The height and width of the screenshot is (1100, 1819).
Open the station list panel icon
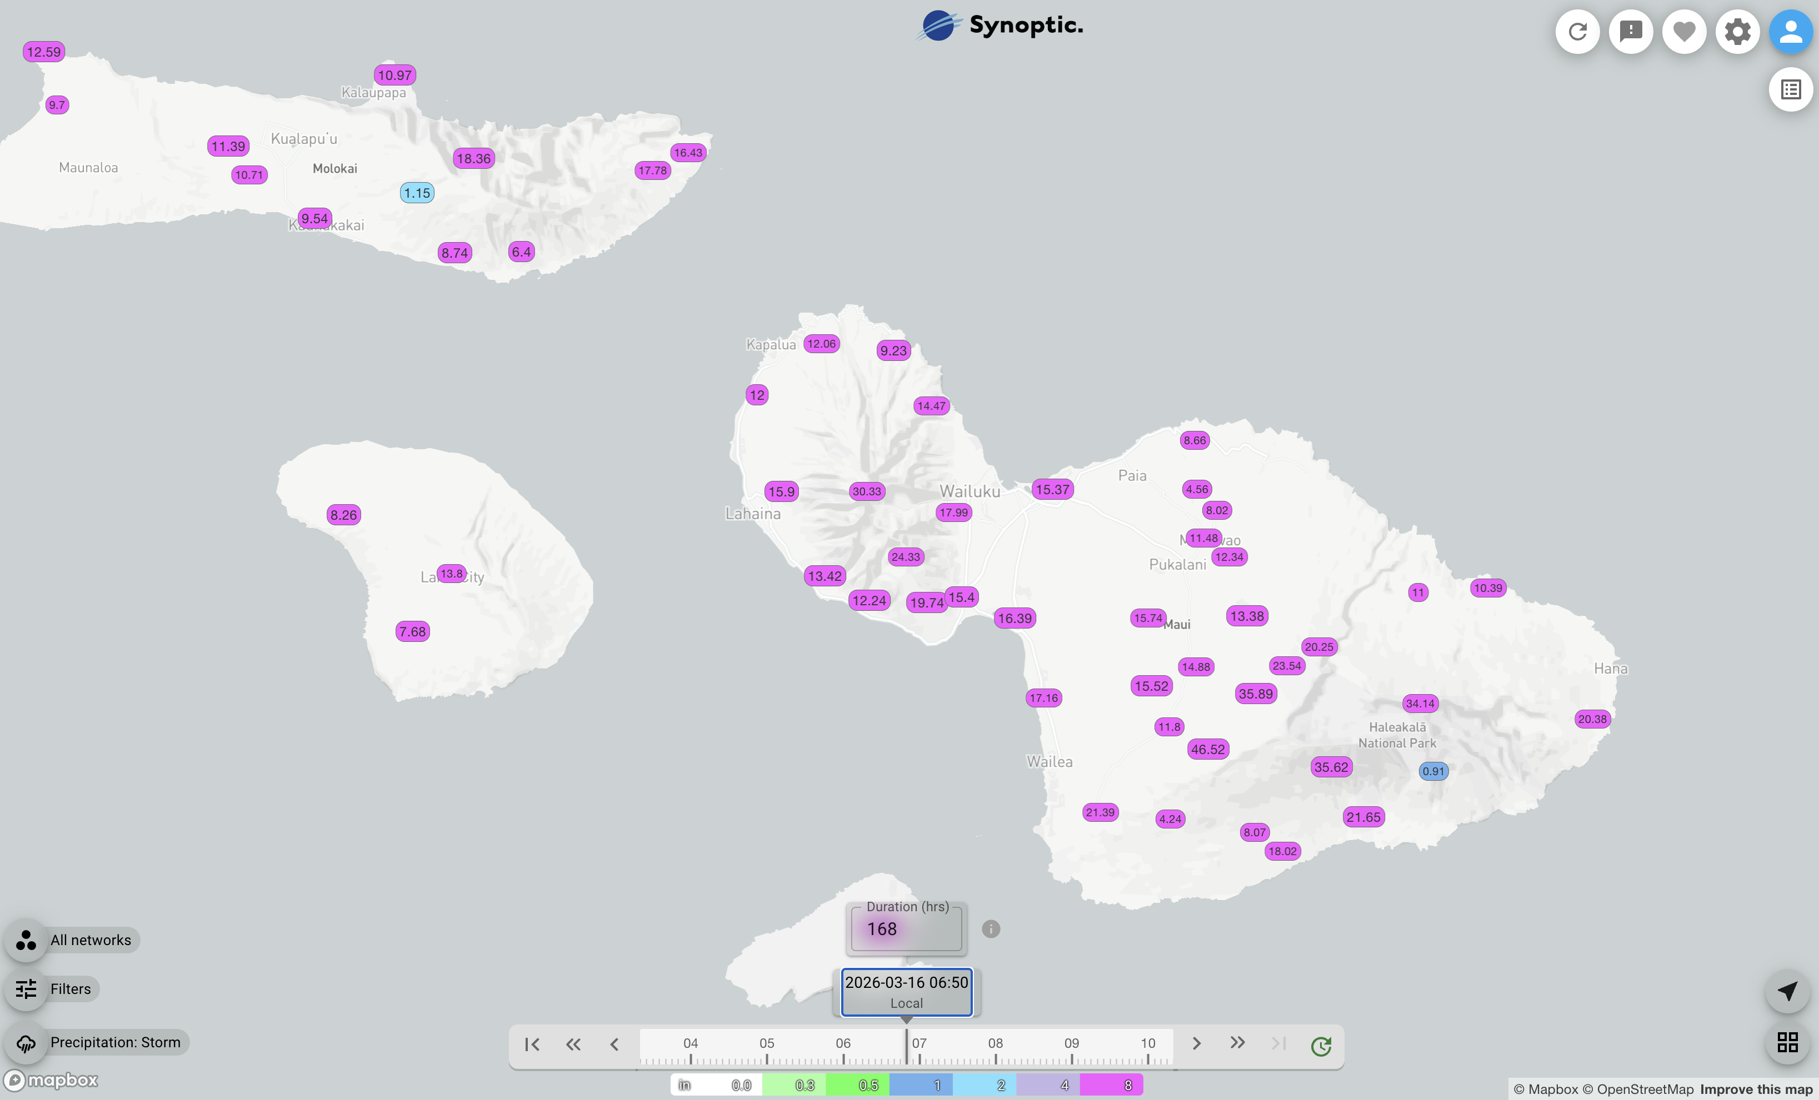pyautogui.click(x=1790, y=90)
